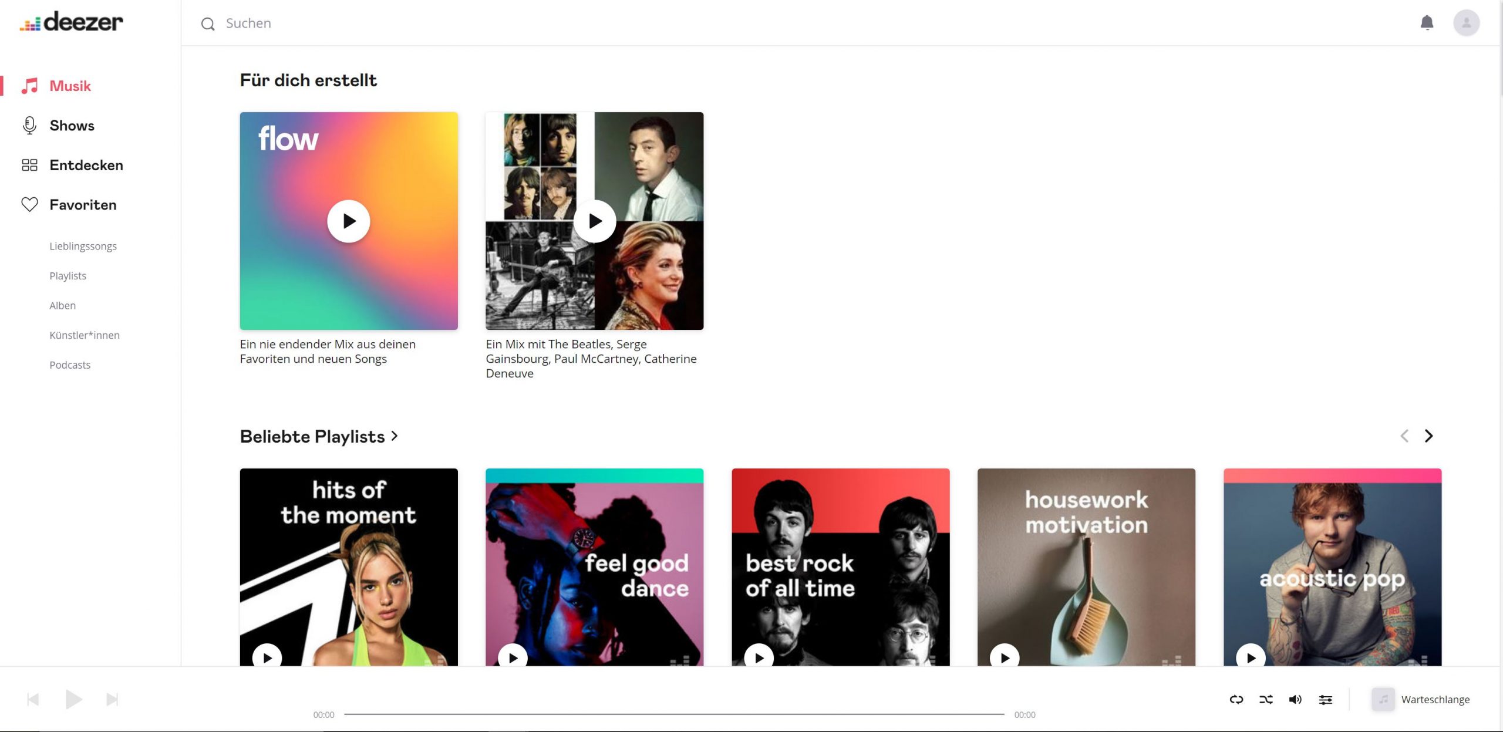
Task: Toggle shuffle mode in player bar
Action: coord(1266,699)
